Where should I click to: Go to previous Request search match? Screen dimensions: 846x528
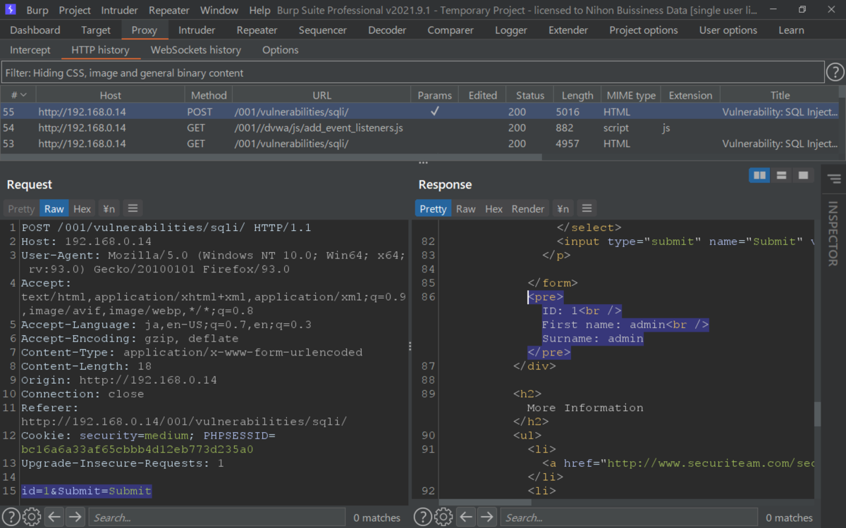pos(54,517)
